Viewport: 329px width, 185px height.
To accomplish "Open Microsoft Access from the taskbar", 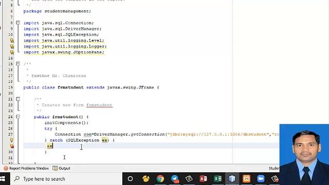I will tap(203, 179).
